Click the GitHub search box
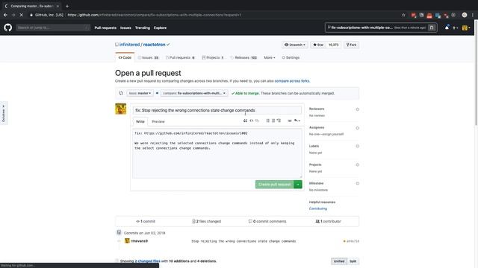Screen dimensions: 478x268 53,28
